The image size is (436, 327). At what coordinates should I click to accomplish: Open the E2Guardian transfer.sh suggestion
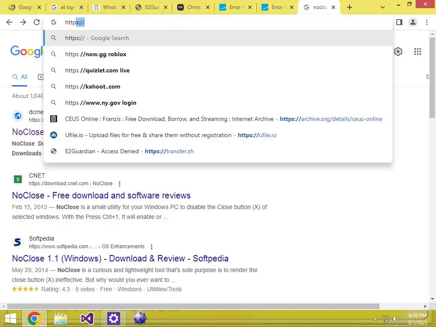(x=218, y=151)
